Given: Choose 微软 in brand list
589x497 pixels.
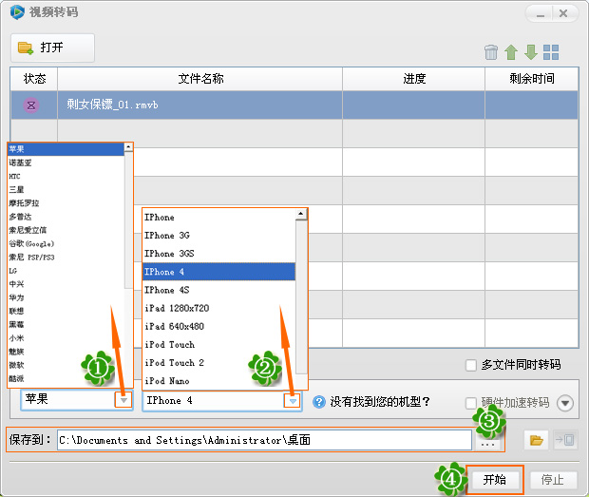Looking at the screenshot, I should [66, 365].
